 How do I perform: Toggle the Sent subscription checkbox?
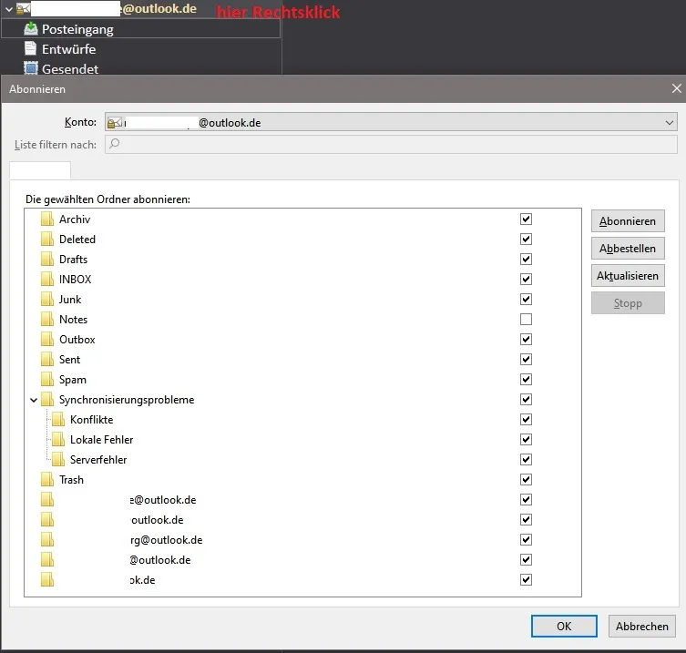tap(526, 360)
